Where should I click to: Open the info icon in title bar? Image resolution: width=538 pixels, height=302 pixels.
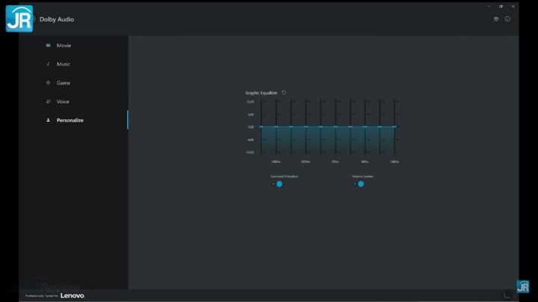click(x=508, y=19)
